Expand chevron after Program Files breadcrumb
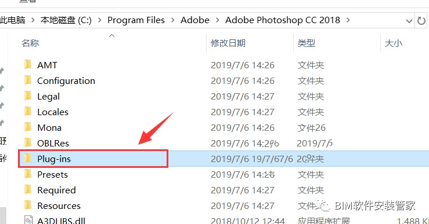This screenshot has height=224, width=429. [172, 20]
